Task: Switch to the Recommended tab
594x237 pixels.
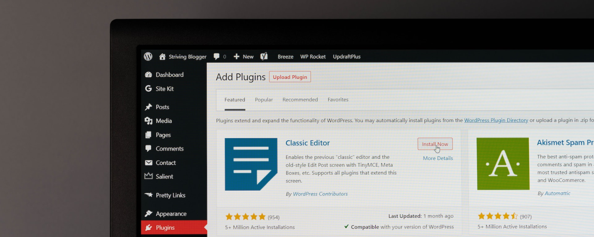Action: coord(300,100)
